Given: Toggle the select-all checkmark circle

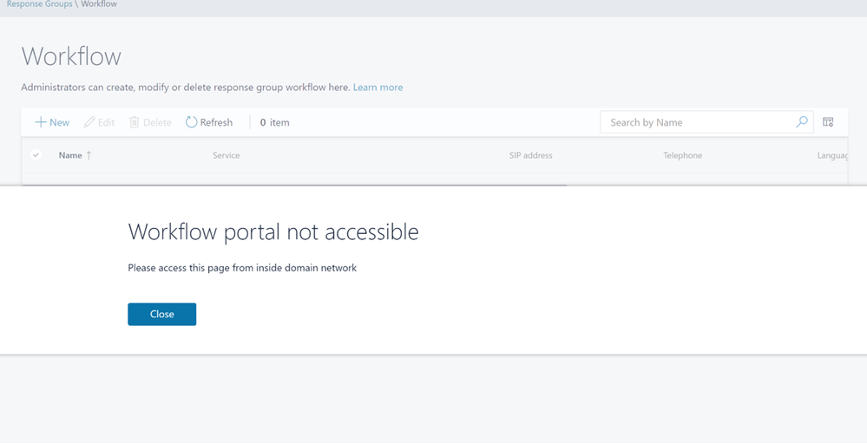Looking at the screenshot, I should click(x=36, y=155).
